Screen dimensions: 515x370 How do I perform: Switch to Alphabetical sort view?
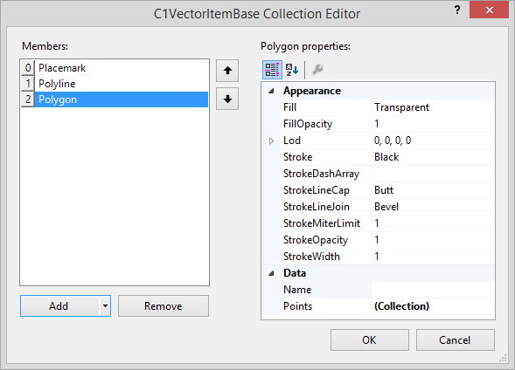click(x=292, y=70)
